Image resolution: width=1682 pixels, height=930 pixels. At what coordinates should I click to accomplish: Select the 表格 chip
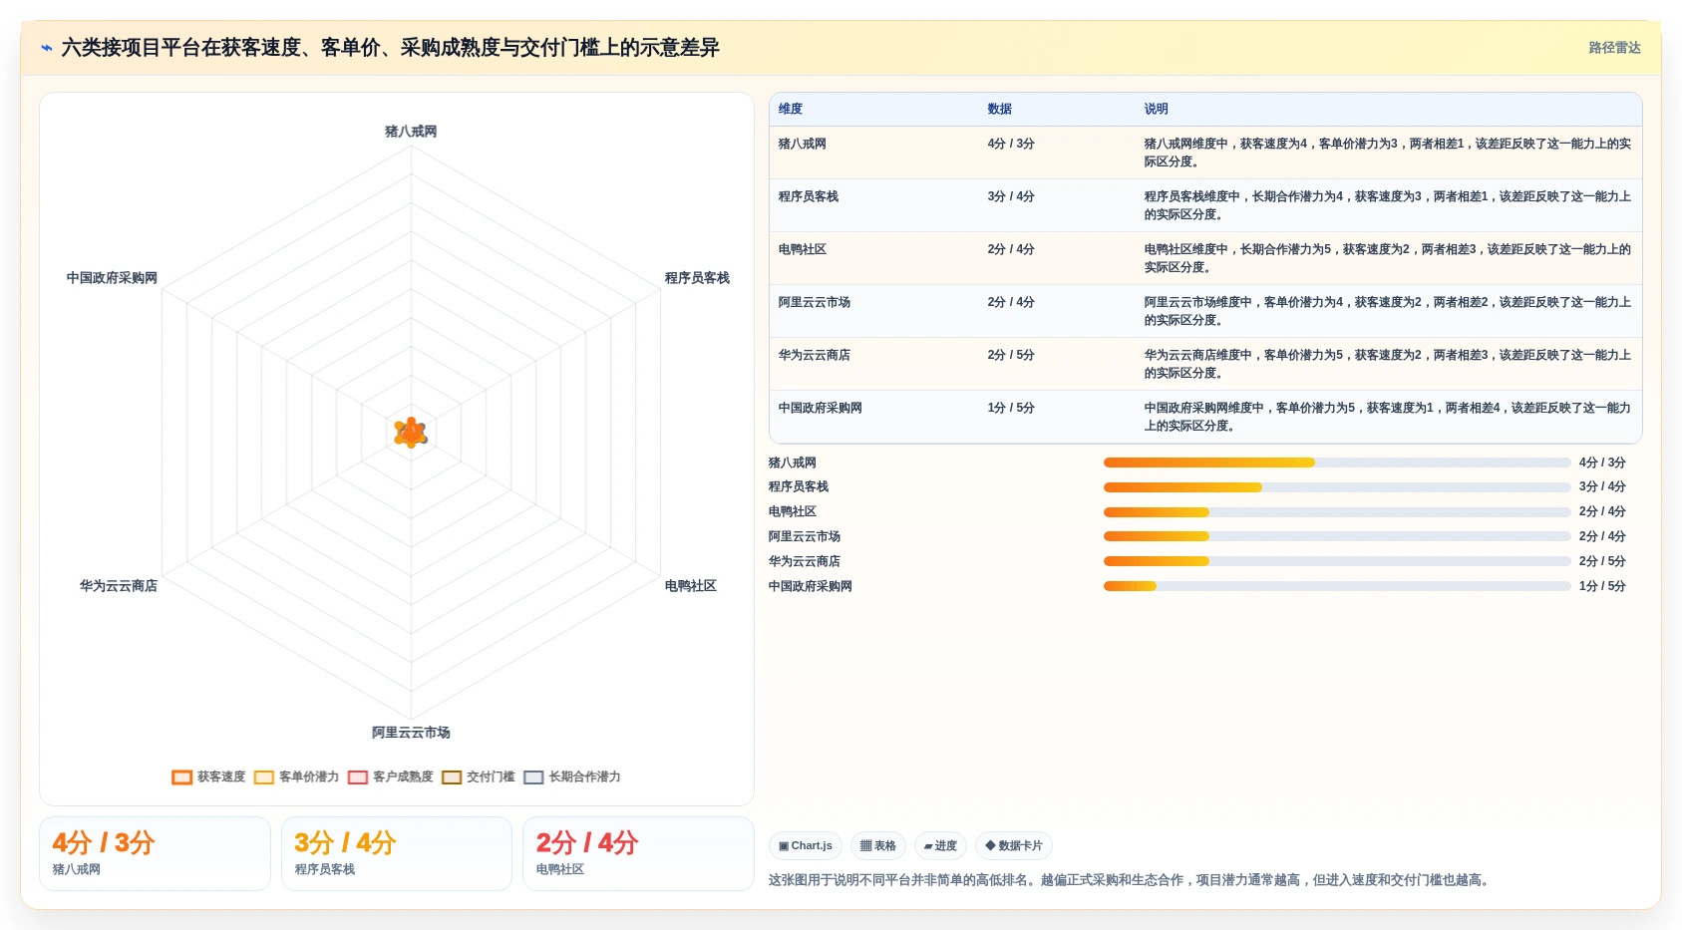tap(878, 846)
